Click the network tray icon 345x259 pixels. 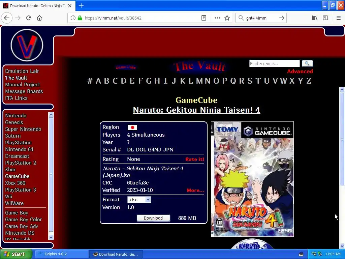pos(314,254)
